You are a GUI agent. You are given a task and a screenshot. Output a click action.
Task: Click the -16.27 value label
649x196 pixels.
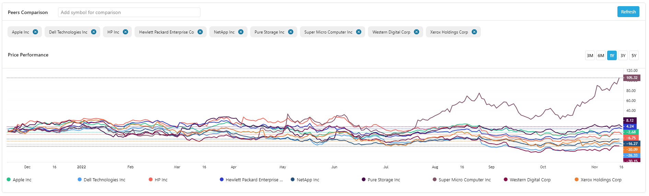(631, 144)
